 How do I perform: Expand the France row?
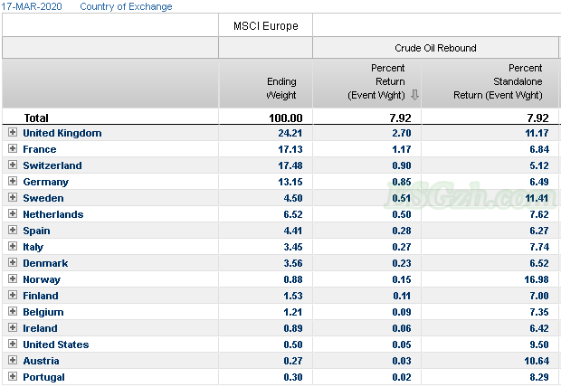tap(13, 148)
